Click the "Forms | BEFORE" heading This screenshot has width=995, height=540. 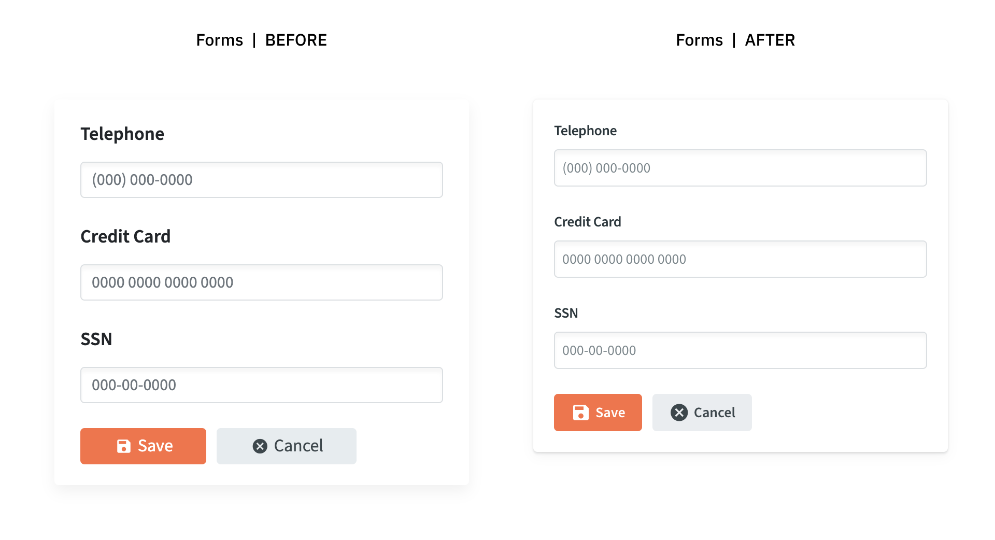tap(262, 40)
